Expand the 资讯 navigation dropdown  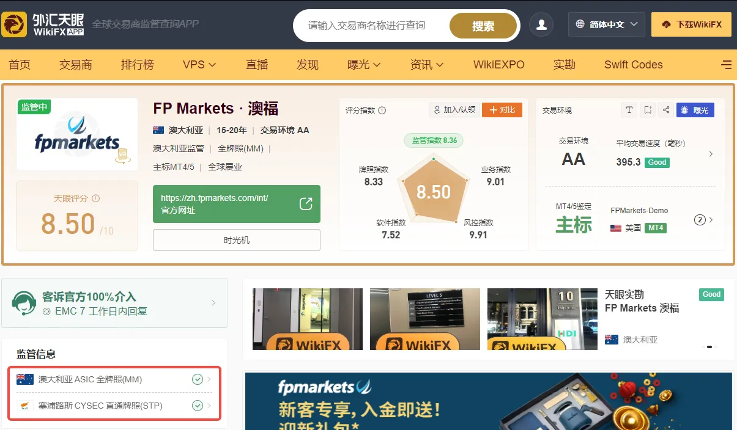(x=427, y=65)
